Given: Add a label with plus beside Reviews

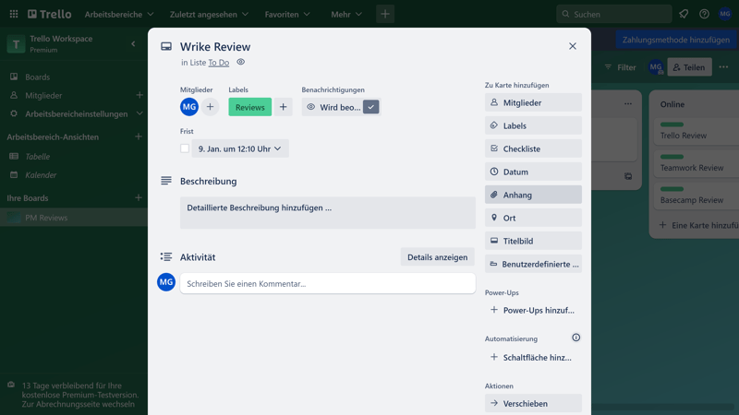Looking at the screenshot, I should (283, 107).
